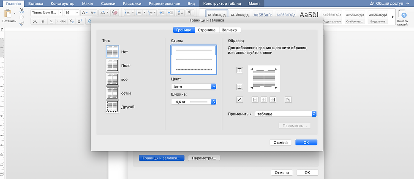Toggle diagonal up border button
The height and width of the screenshot is (179, 414).
click(x=240, y=99)
